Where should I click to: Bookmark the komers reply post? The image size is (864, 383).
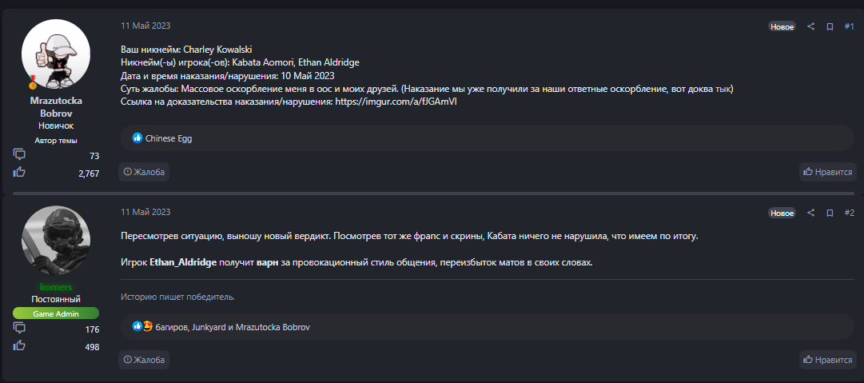[x=830, y=213]
